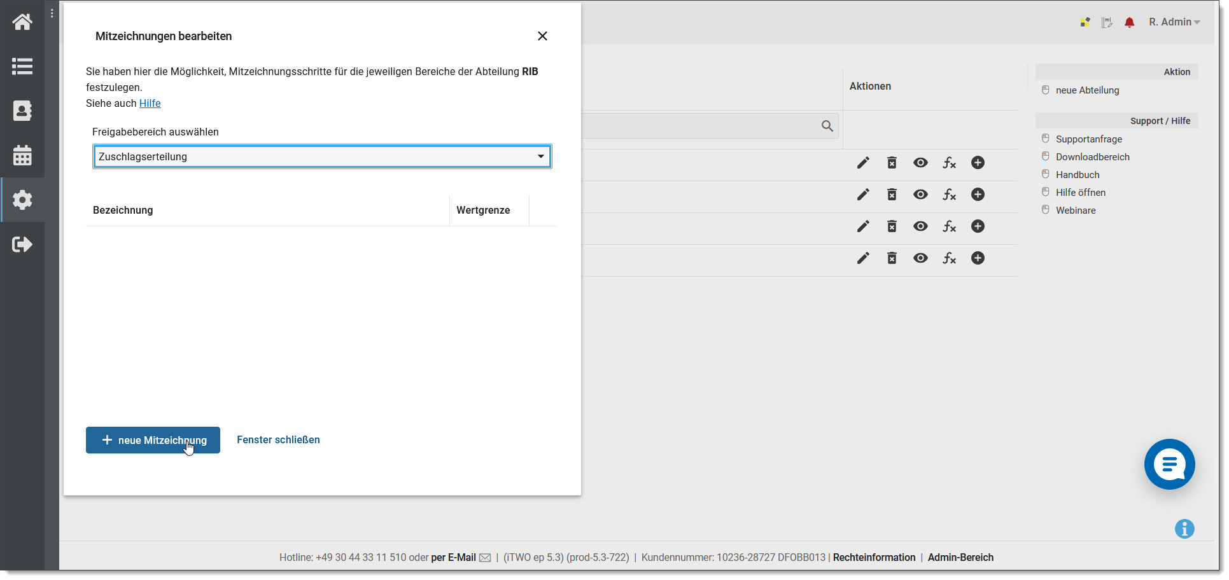Click the fx function icon in second row
This screenshot has height=580, width=1229.
pos(949,195)
